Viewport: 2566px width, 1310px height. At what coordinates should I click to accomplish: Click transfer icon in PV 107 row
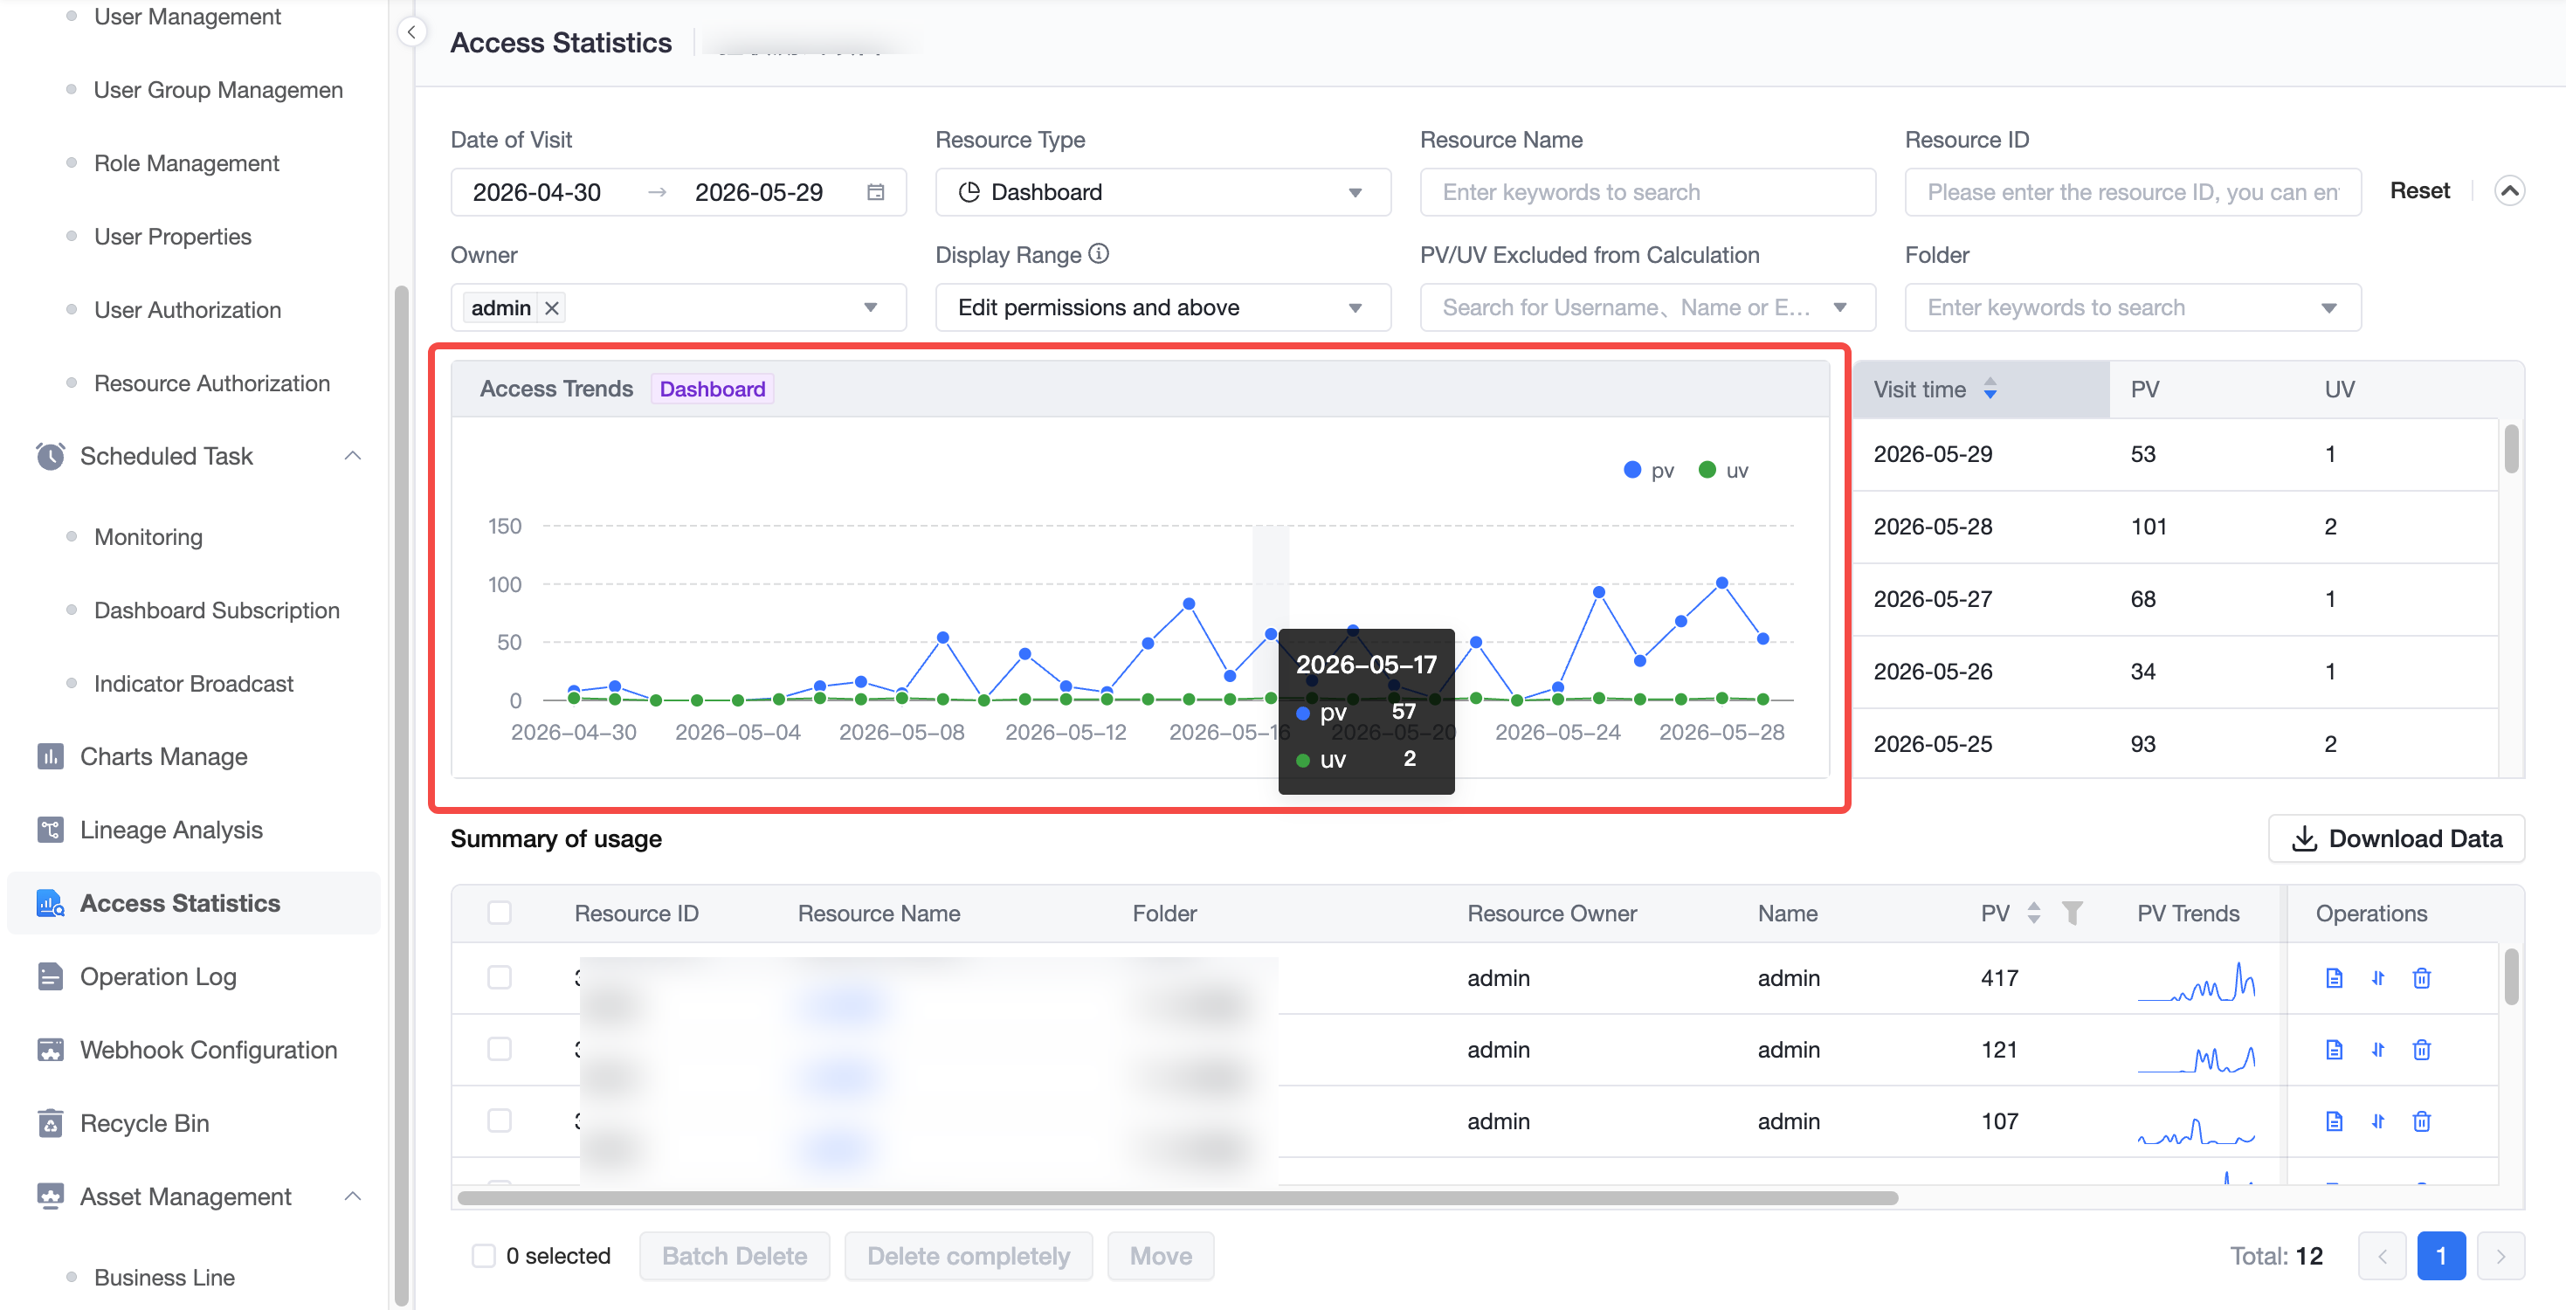[2377, 1120]
